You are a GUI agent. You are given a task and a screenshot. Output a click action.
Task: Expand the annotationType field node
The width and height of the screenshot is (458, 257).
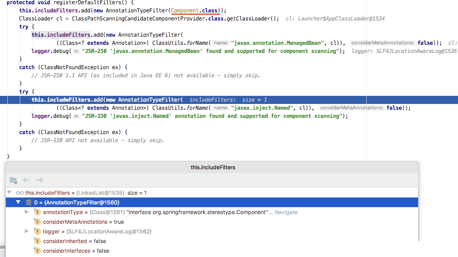pos(27,212)
